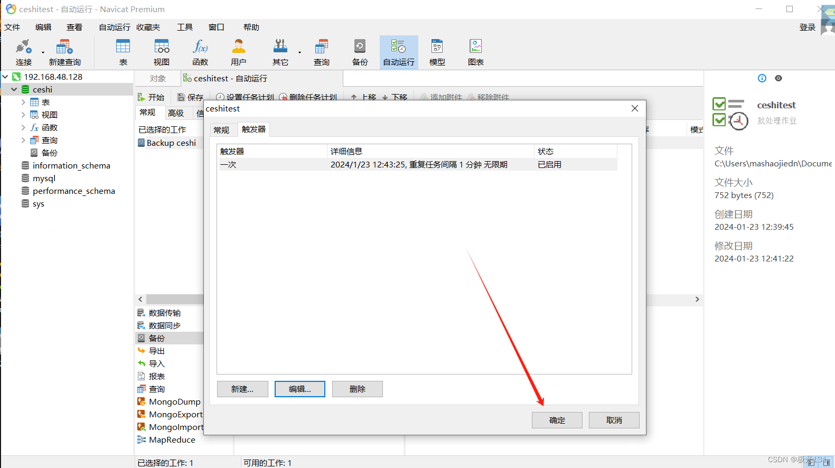Click the eye preview icon in right panel
Screen dimensions: 835x468
point(778,78)
